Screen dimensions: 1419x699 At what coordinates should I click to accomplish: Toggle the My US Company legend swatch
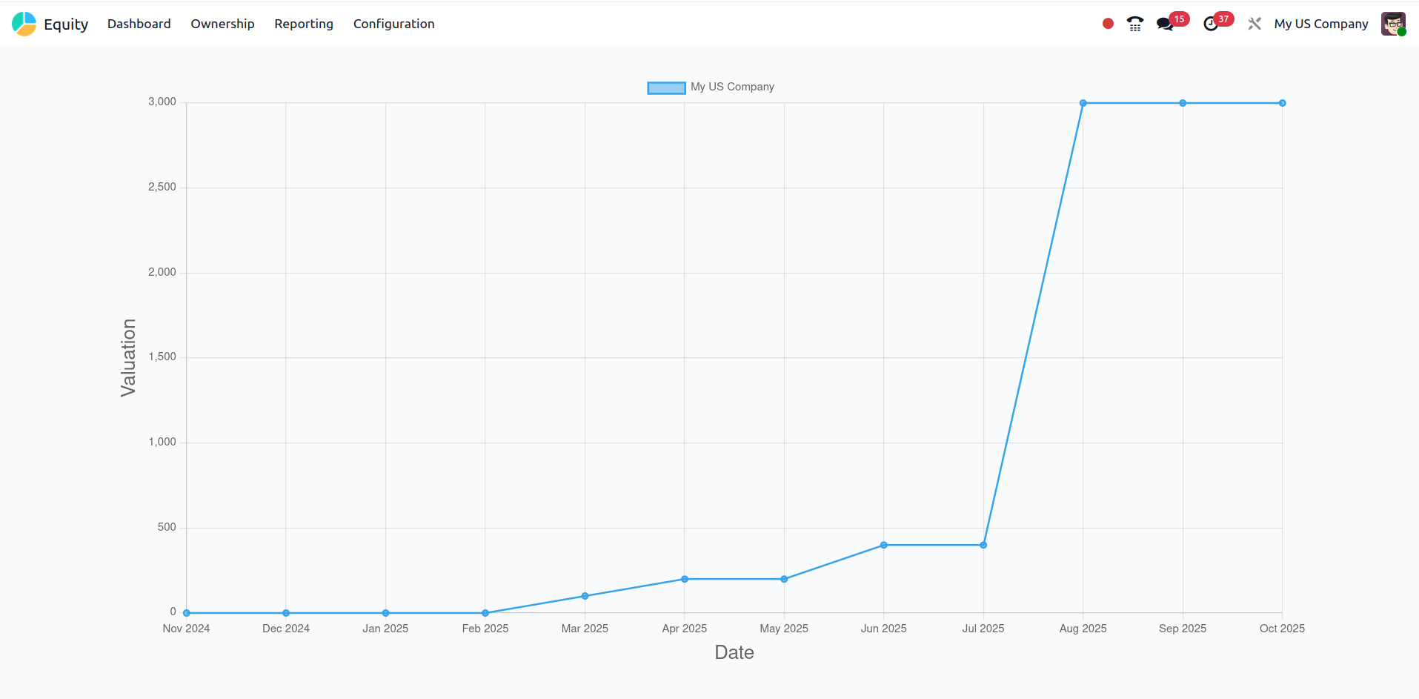[666, 87]
